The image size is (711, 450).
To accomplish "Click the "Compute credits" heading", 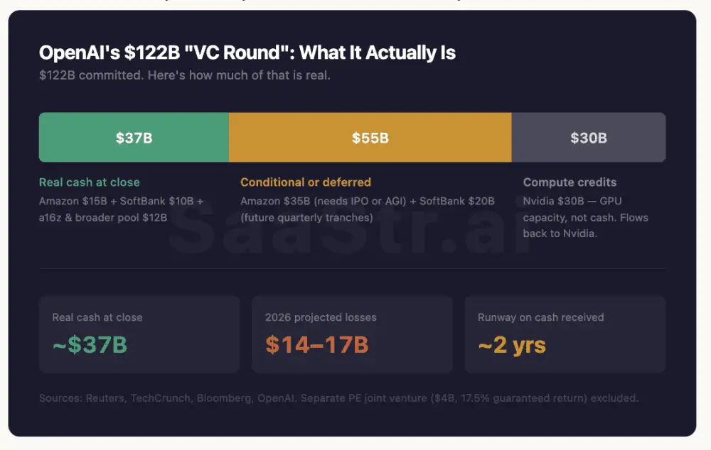I will tap(570, 182).
